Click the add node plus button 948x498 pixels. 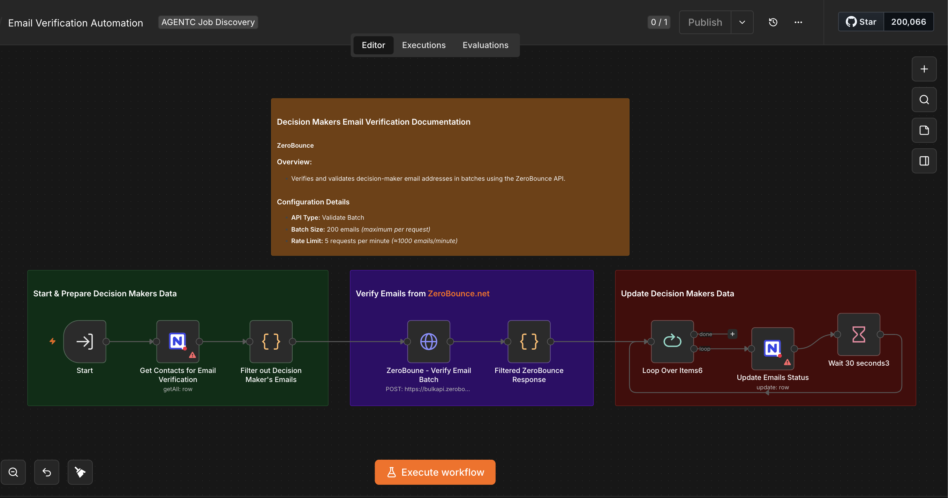click(x=924, y=69)
